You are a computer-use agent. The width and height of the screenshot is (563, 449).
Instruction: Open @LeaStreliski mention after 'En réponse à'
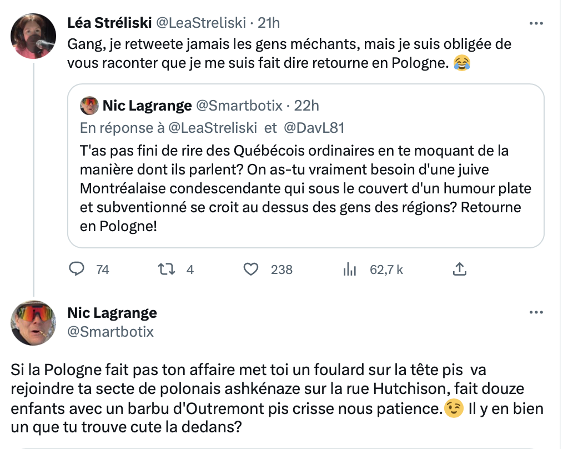point(212,128)
